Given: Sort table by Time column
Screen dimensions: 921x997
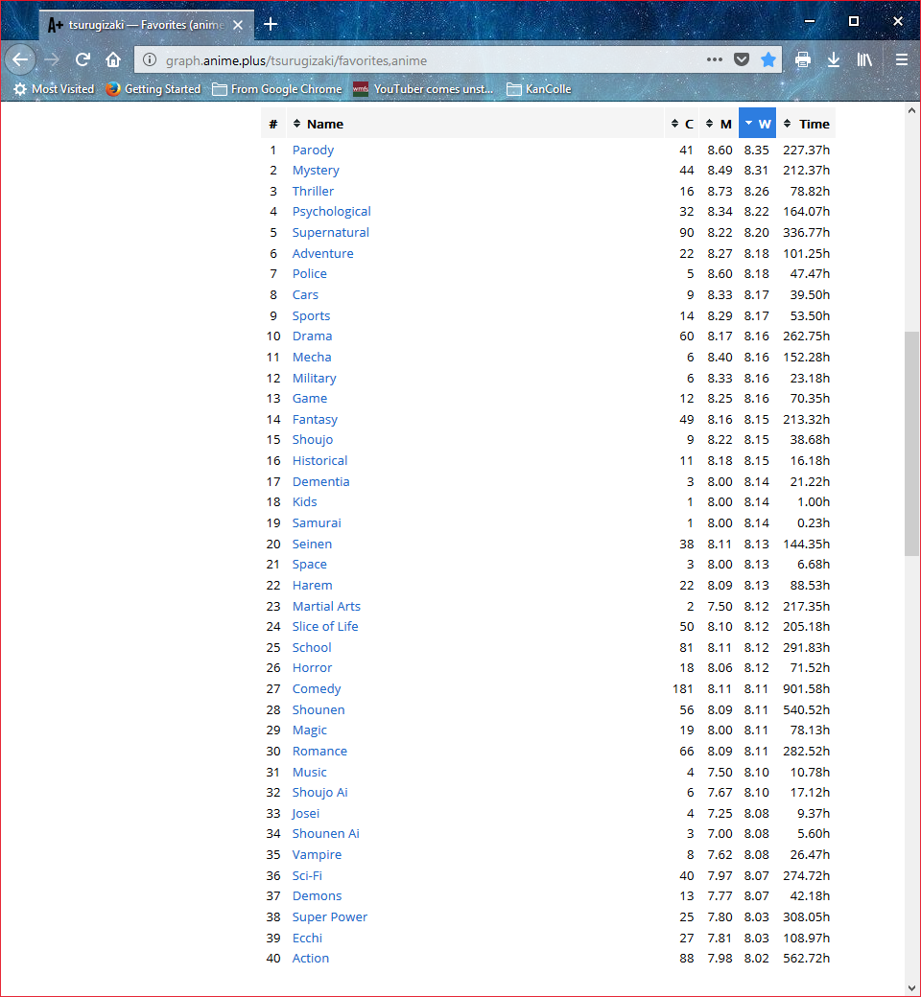Looking at the screenshot, I should [x=813, y=124].
